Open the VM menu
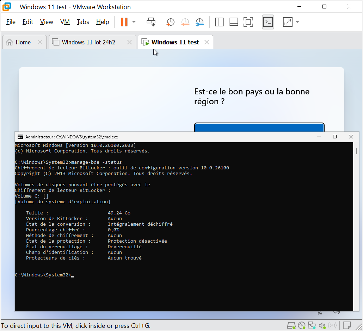This screenshot has width=363, height=331. [x=65, y=22]
